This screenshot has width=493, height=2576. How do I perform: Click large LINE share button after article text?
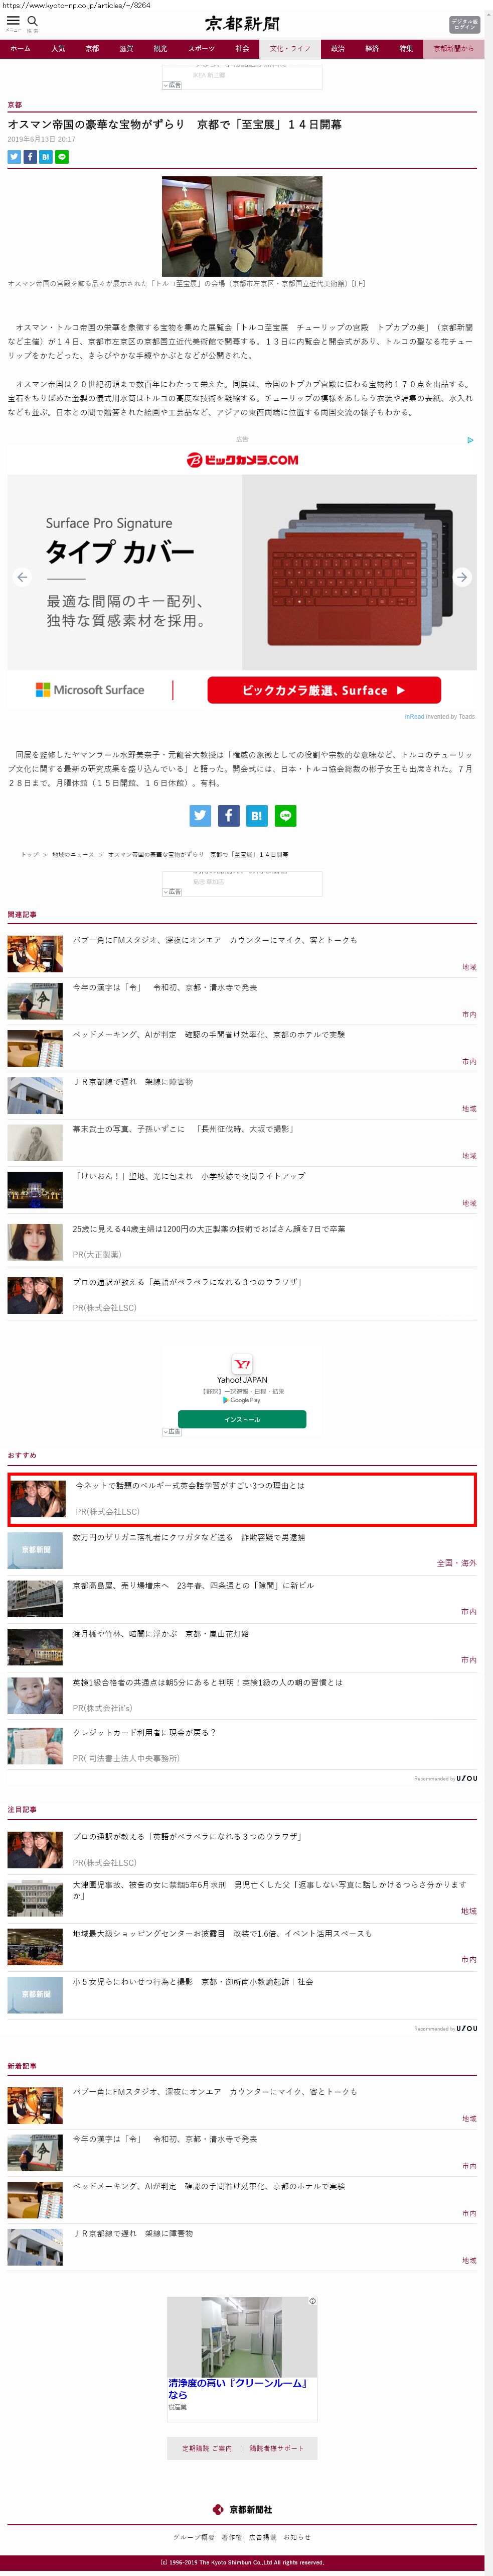click(x=285, y=815)
